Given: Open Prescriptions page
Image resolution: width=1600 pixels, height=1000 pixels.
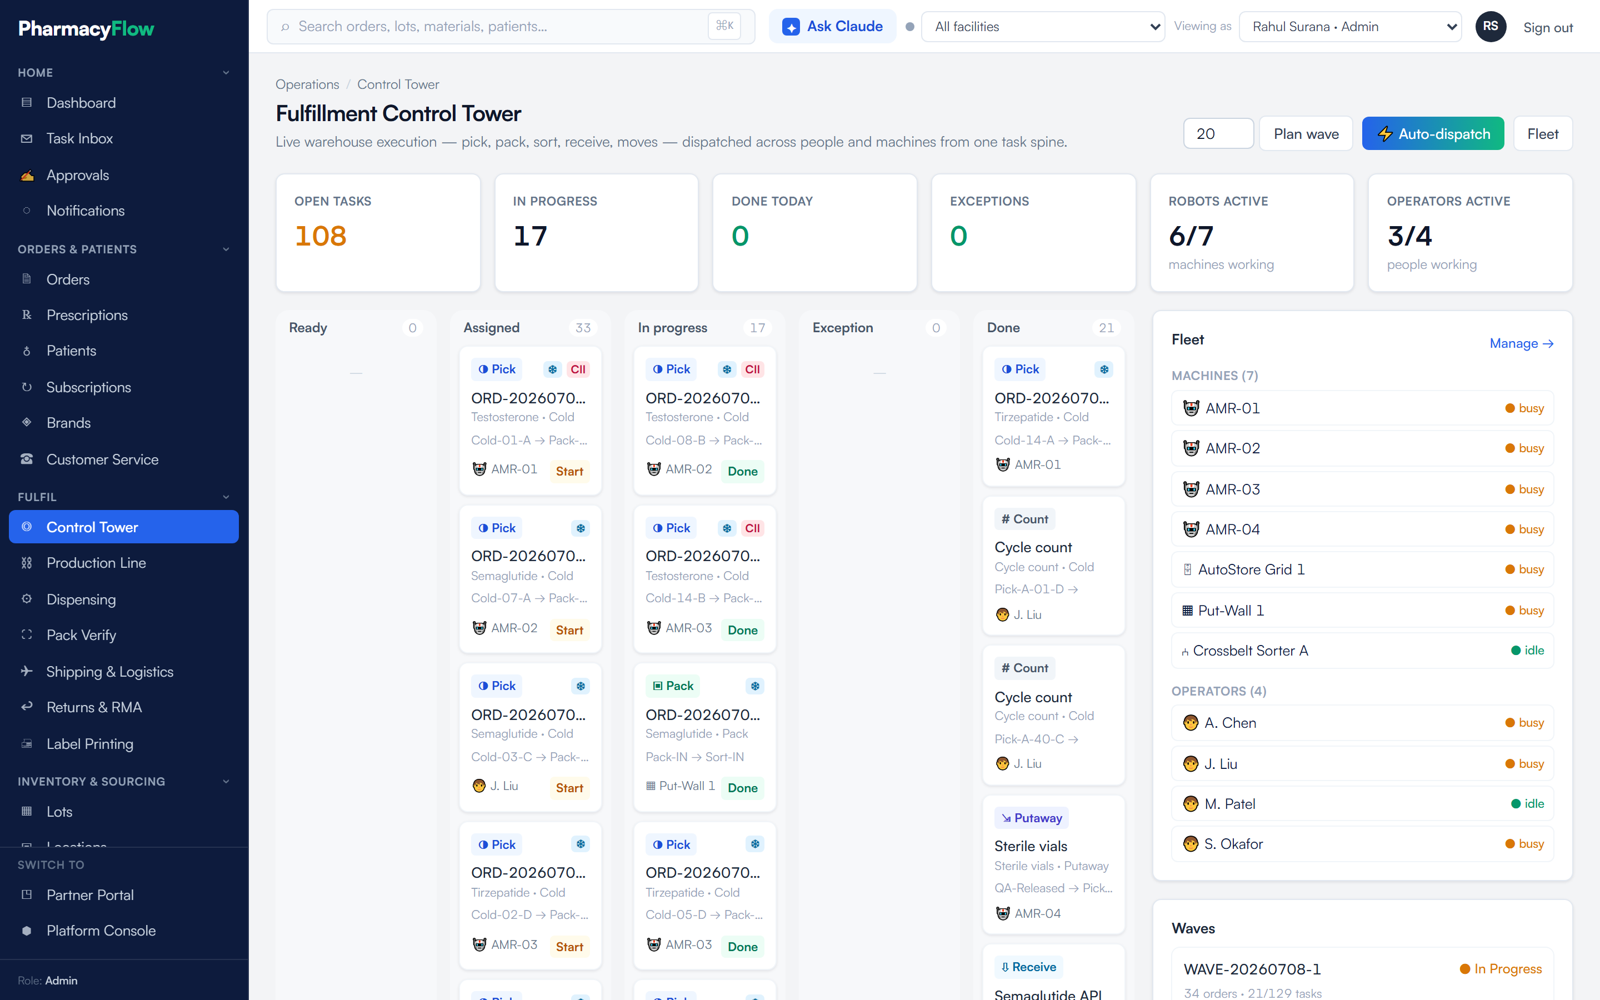Looking at the screenshot, I should click(x=124, y=315).
